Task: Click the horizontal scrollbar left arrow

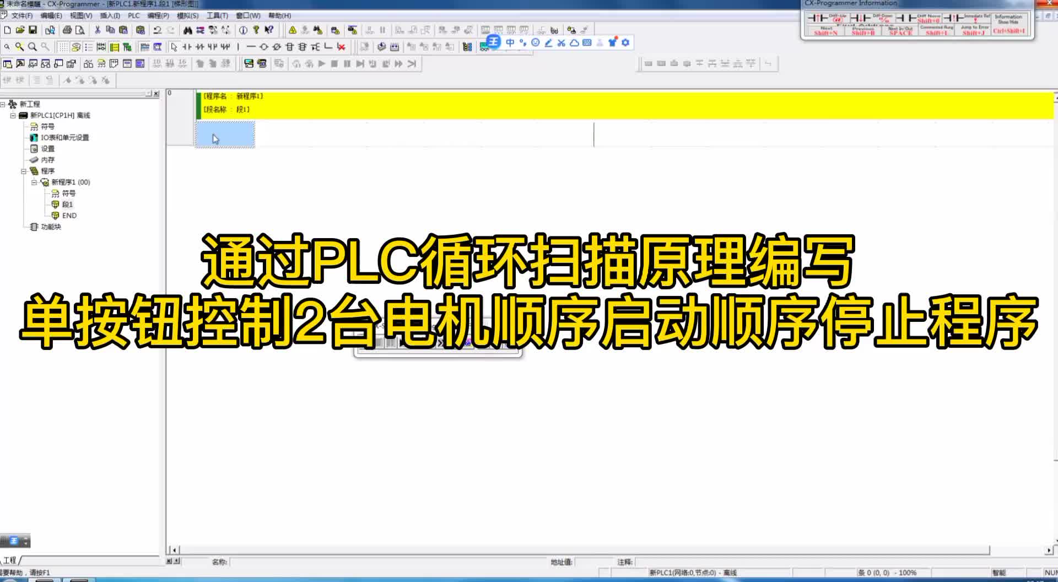Action: pyautogui.click(x=174, y=550)
